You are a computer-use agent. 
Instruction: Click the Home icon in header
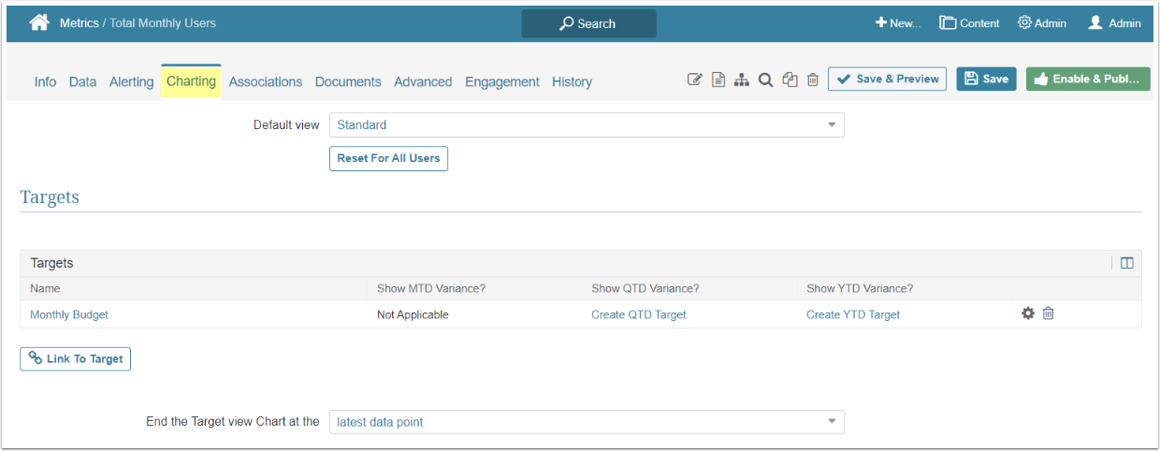[39, 23]
